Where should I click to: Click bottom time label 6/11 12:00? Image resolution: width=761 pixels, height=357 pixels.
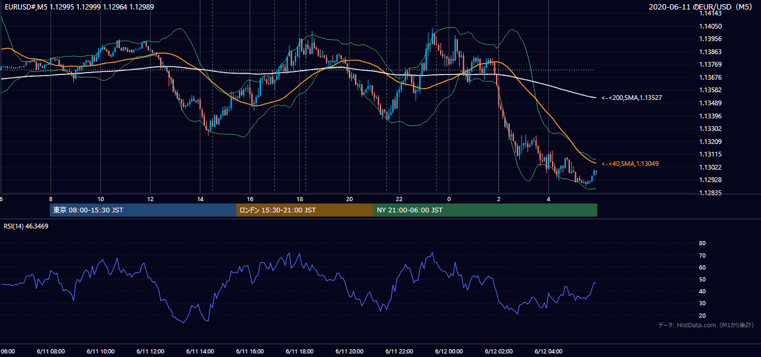[x=150, y=351]
